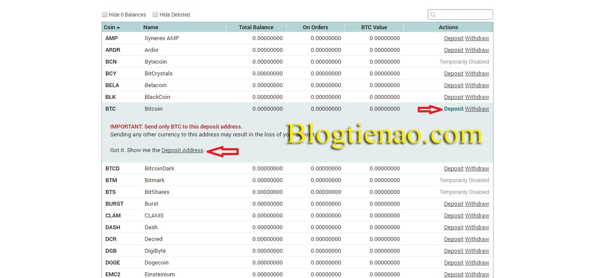The width and height of the screenshot is (595, 278).
Task: Open Deposit for BitcoinDark
Action: (x=453, y=169)
